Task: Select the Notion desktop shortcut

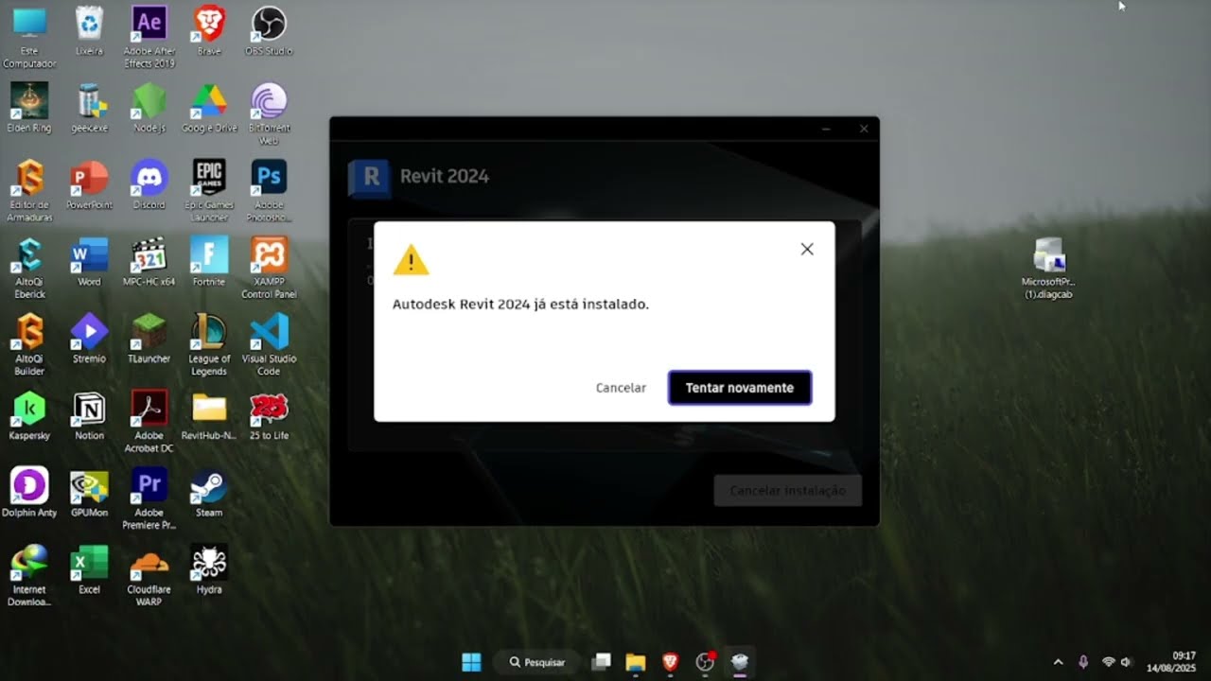Action: 89,416
